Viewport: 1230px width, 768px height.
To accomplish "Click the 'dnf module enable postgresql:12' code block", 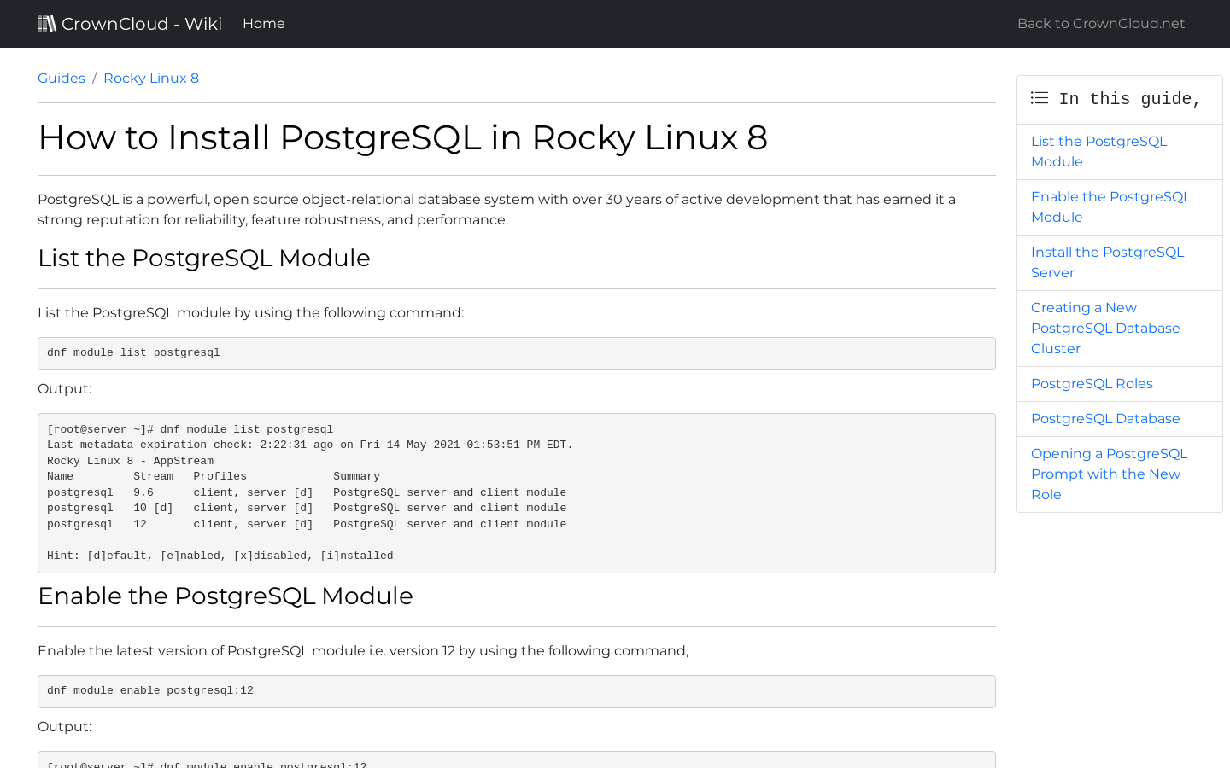I will 517,691.
